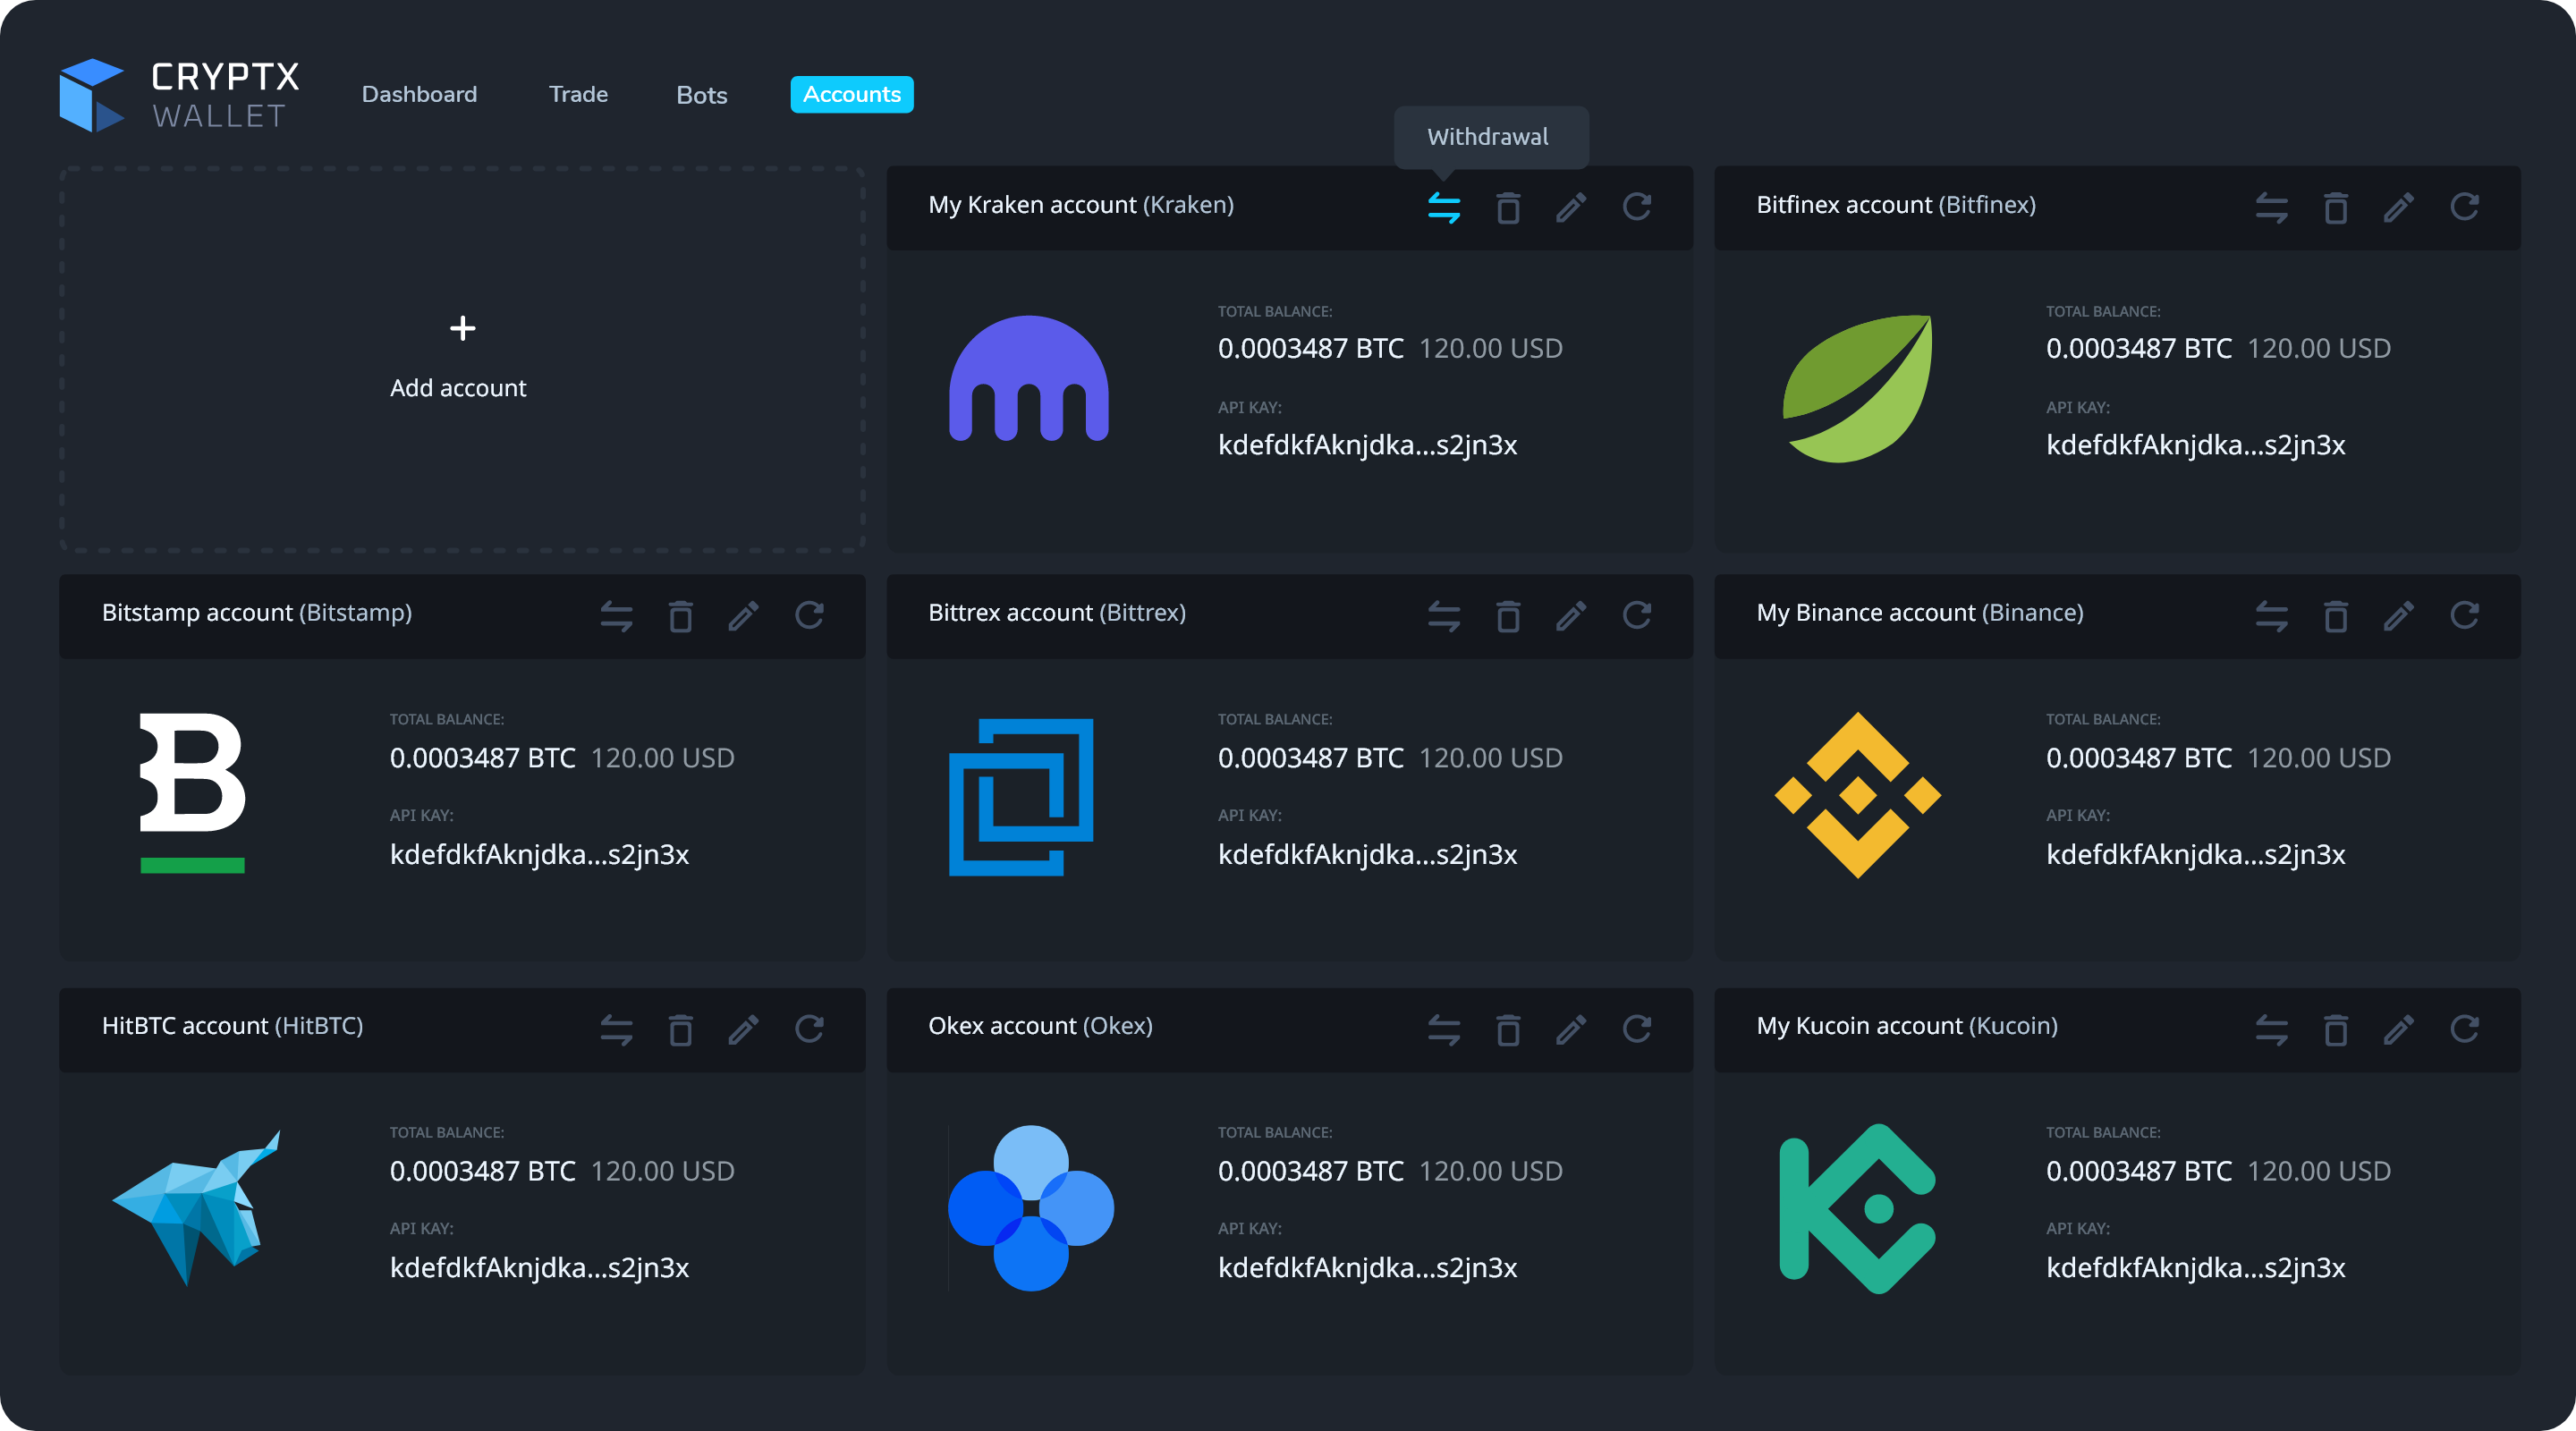Screen dimensions: 2576x1431
Task: Click the Kucoin K logo
Action: (1858, 1208)
